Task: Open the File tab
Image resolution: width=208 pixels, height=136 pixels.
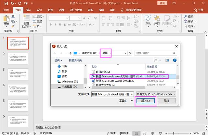Action: tap(6, 10)
